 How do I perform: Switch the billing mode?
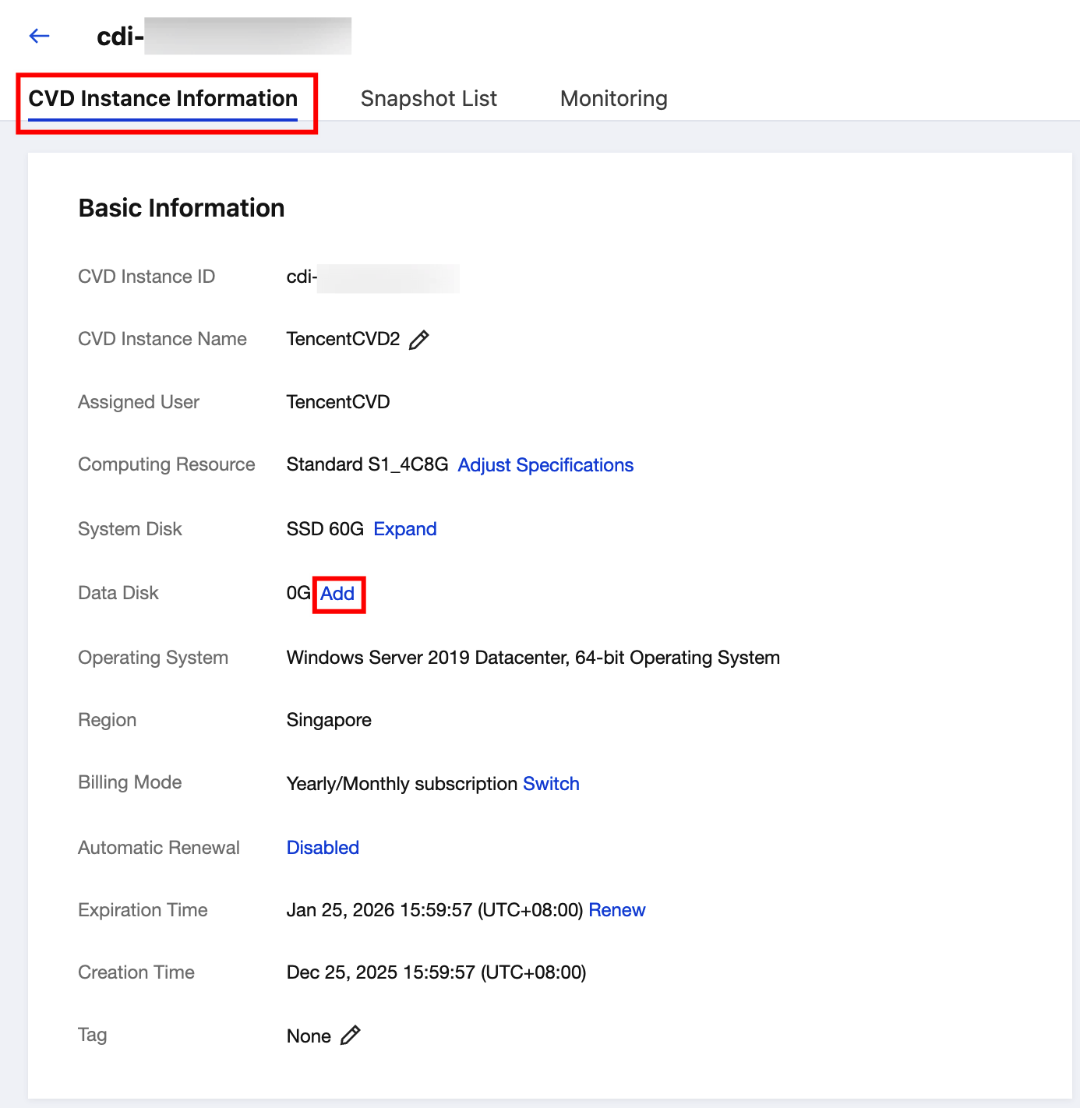tap(551, 784)
